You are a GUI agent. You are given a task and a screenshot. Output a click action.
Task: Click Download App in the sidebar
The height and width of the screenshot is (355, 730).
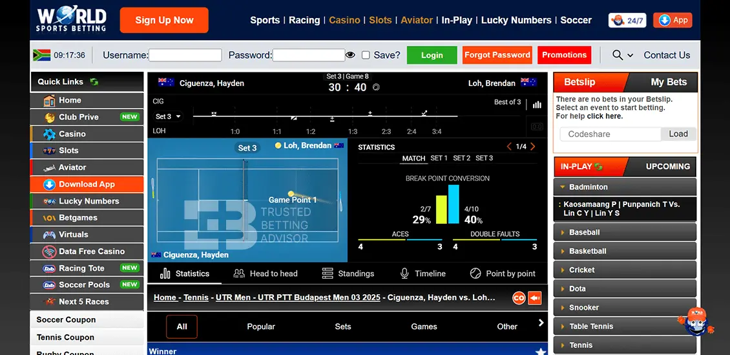coord(87,184)
